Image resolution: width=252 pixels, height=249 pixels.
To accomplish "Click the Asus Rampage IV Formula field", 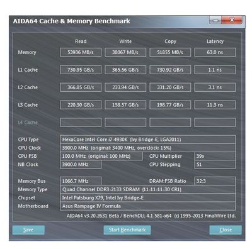I will click(x=148, y=206).
